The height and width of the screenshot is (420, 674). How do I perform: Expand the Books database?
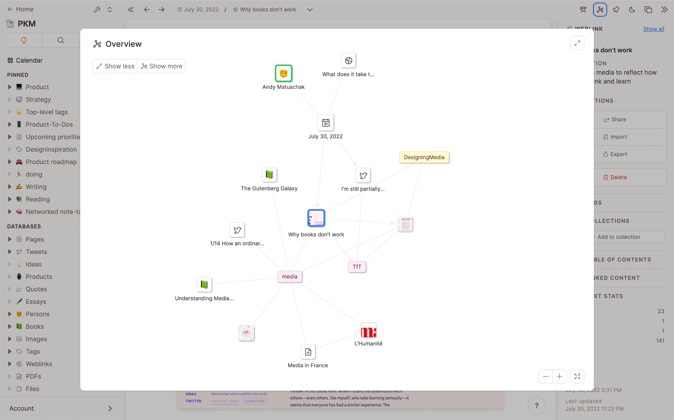tap(9, 326)
